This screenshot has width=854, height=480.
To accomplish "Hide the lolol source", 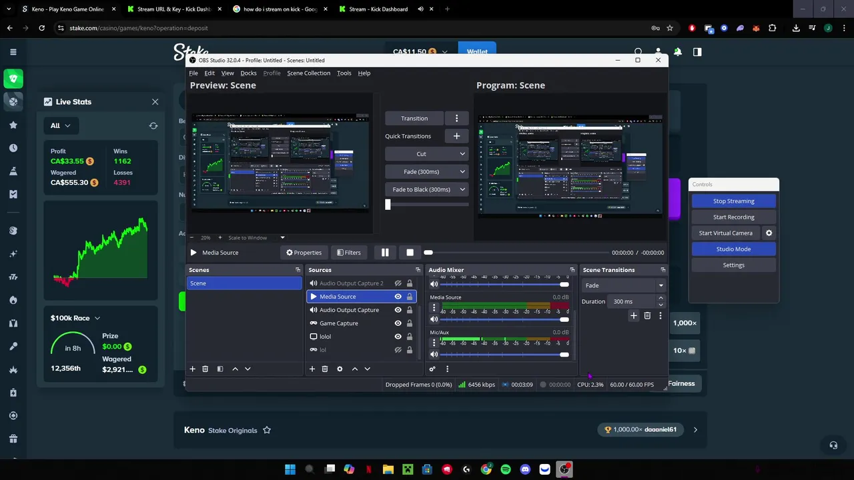I will coord(398,337).
